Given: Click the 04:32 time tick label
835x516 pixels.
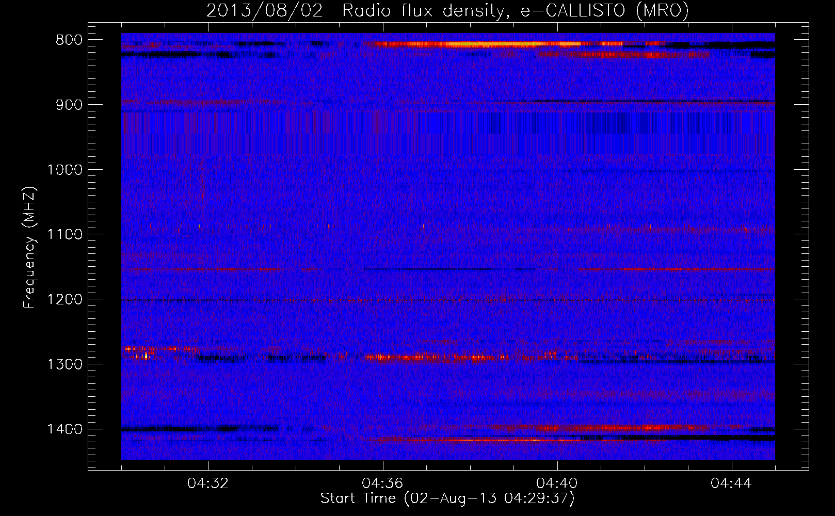Looking at the screenshot, I should click(x=208, y=483).
